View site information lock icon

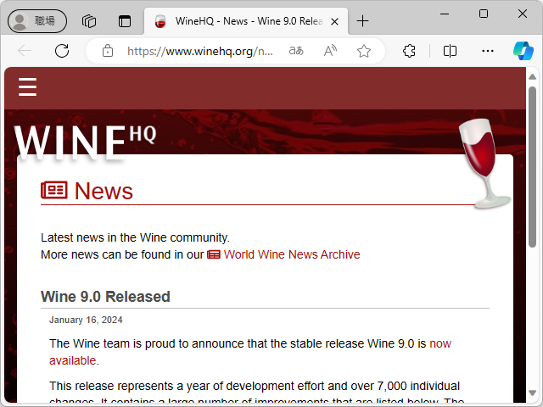108,51
